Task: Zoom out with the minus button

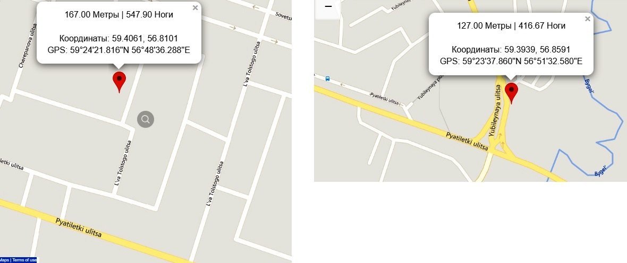Action: [x=328, y=7]
